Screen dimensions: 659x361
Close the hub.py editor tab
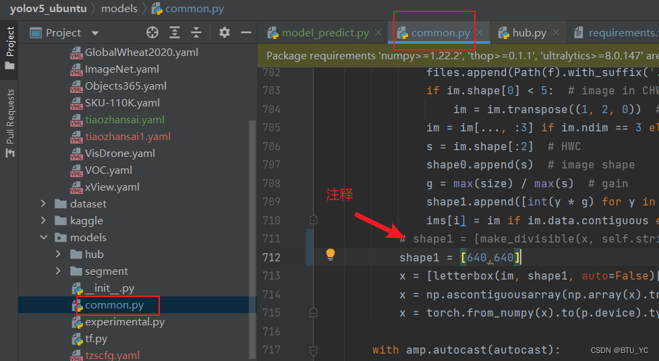tap(556, 32)
